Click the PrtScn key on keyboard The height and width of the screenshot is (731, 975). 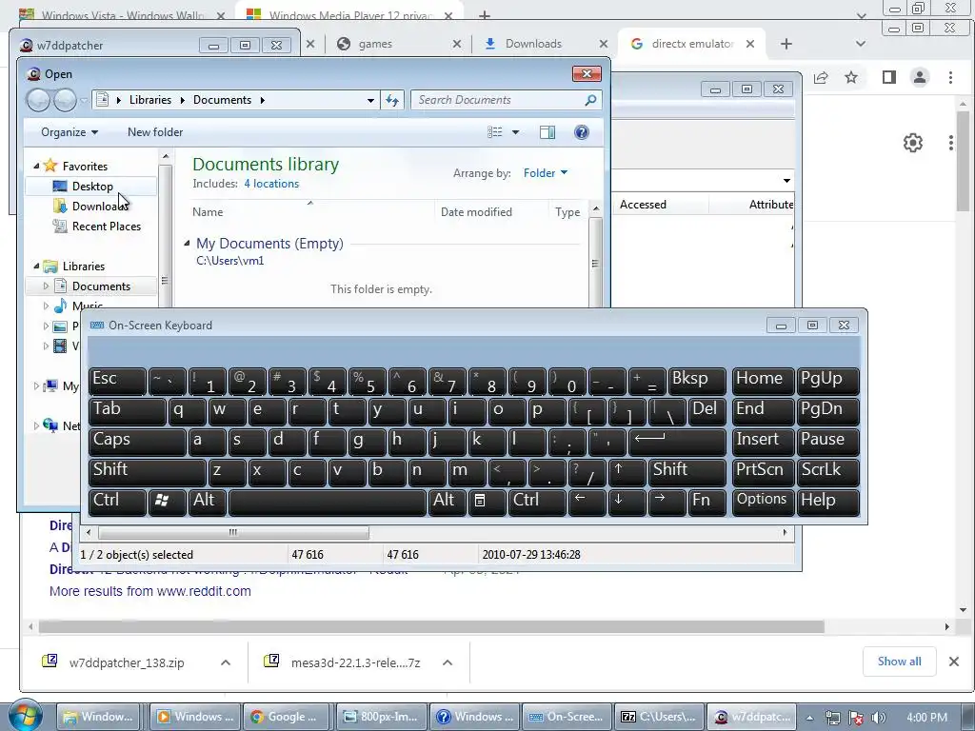click(763, 472)
